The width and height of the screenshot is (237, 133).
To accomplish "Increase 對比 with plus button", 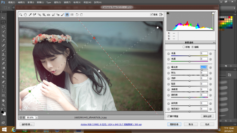I will point(210,73).
